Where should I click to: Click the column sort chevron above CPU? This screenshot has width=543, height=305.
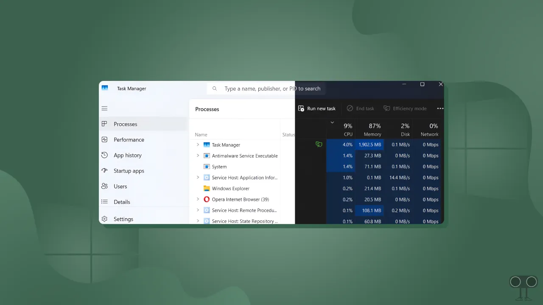332,122
